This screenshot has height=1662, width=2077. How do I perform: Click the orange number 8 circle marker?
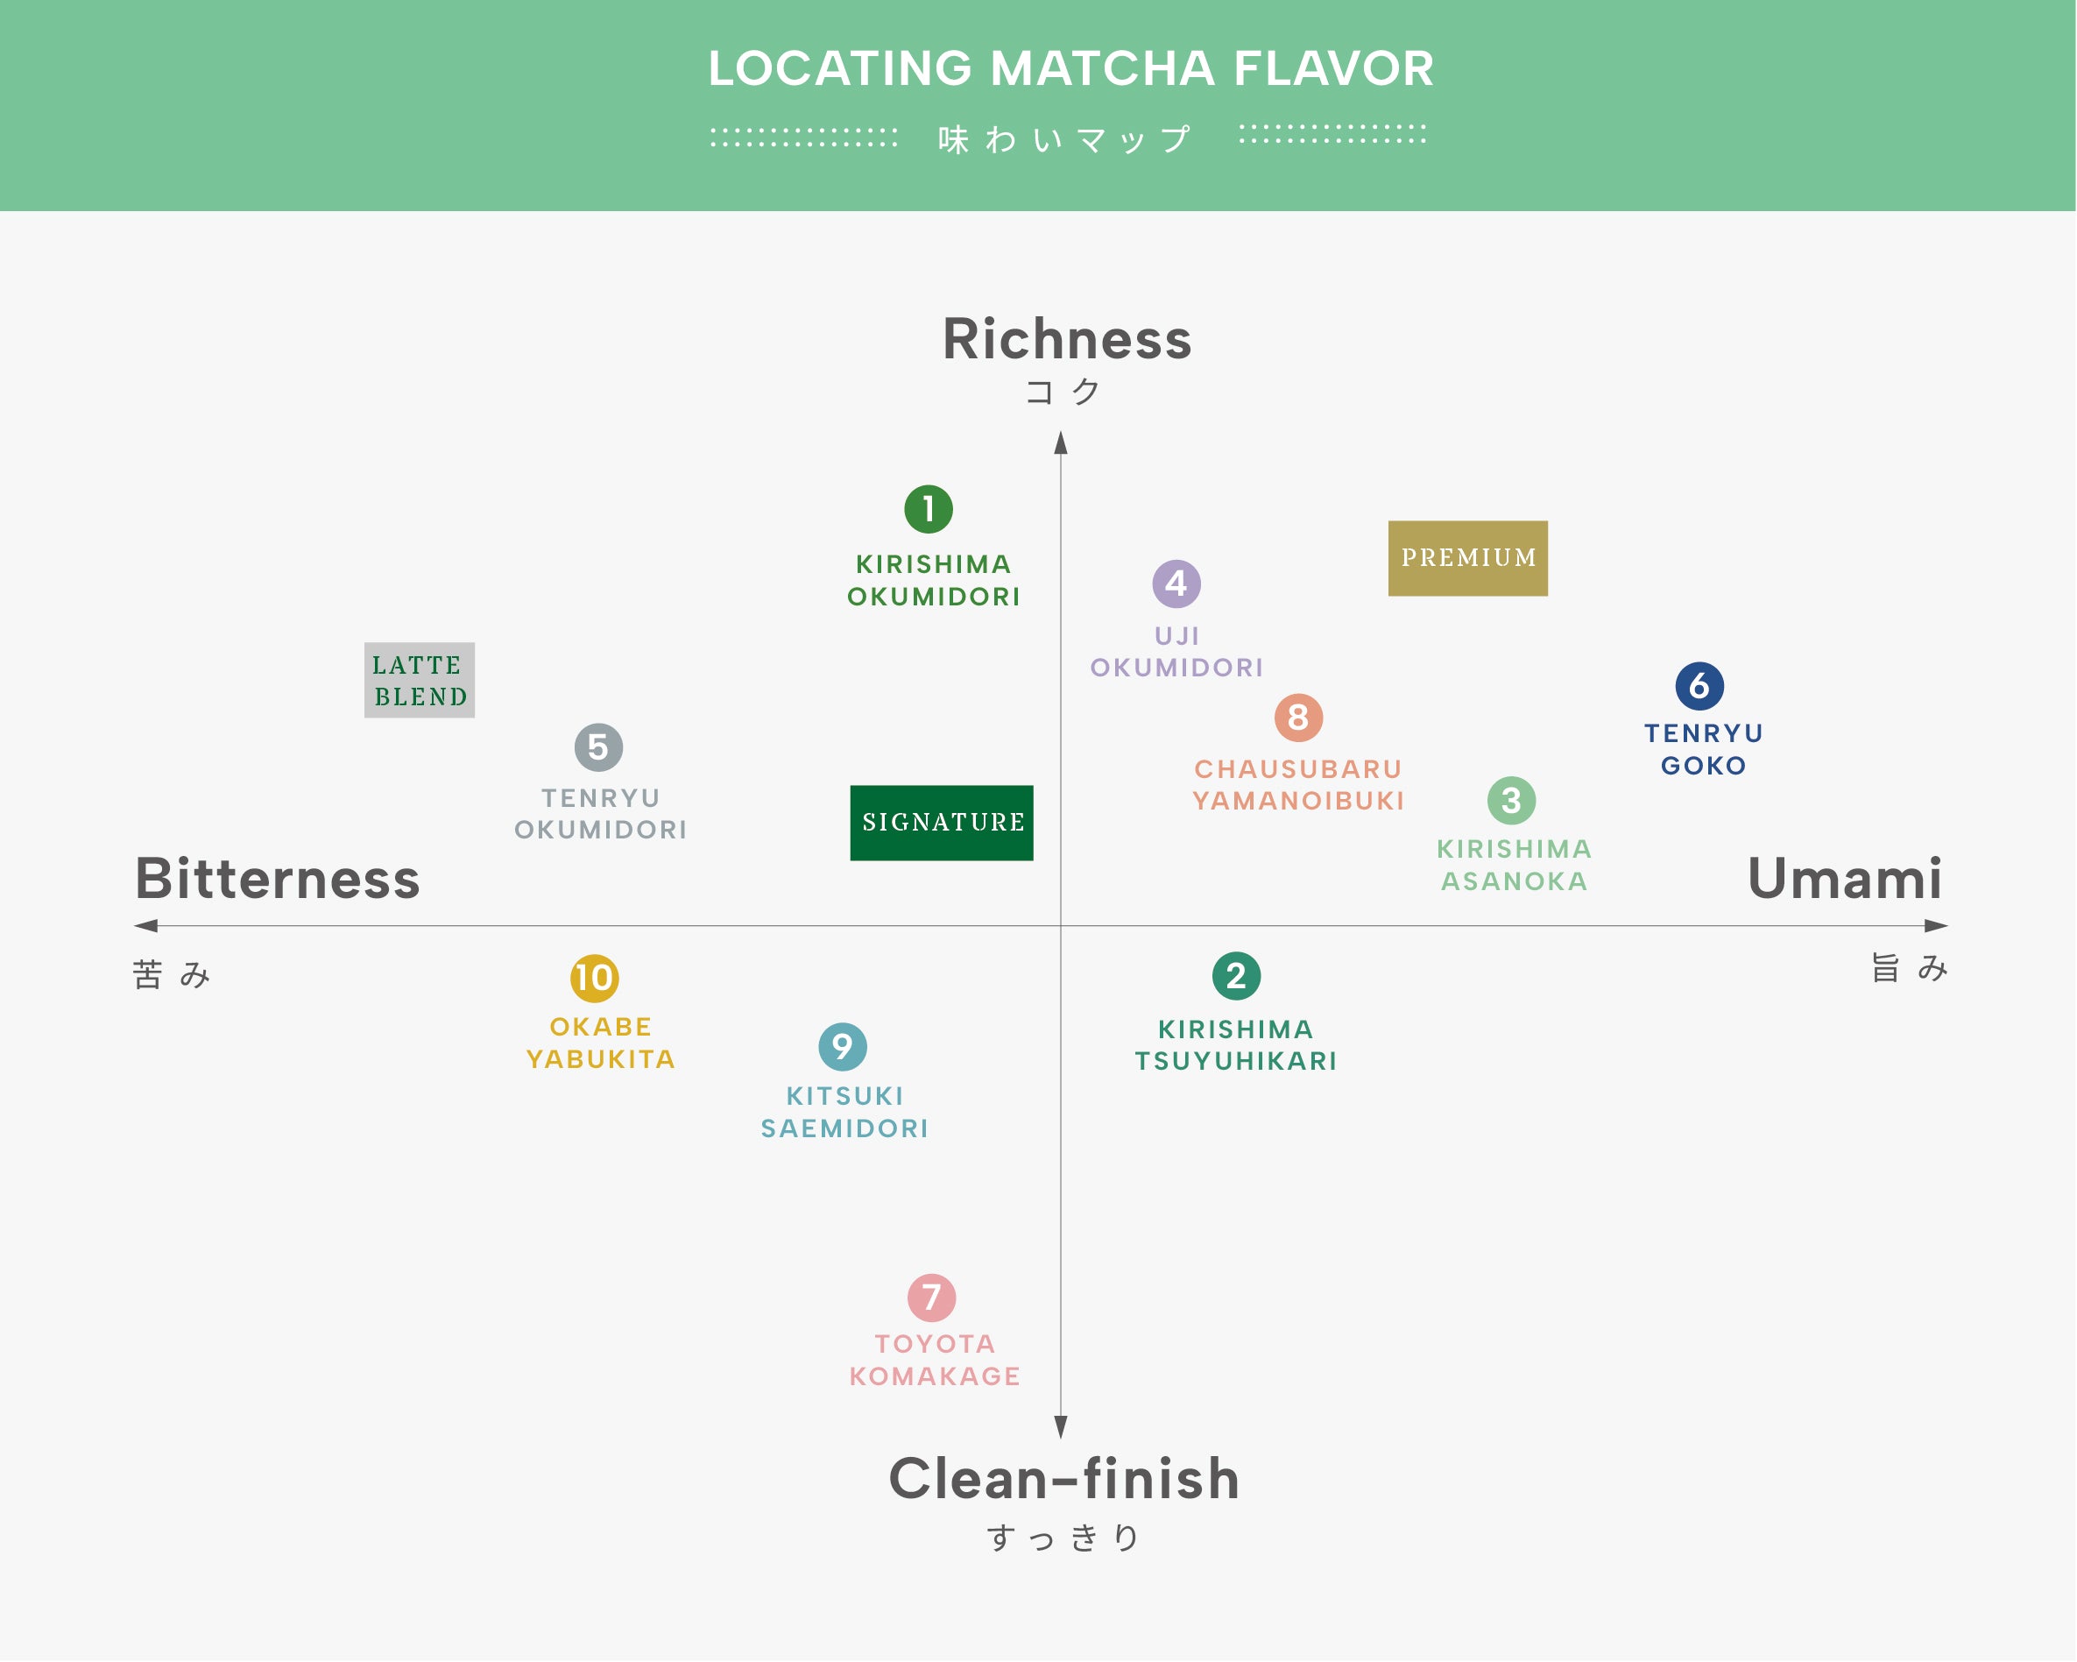[x=1298, y=718]
